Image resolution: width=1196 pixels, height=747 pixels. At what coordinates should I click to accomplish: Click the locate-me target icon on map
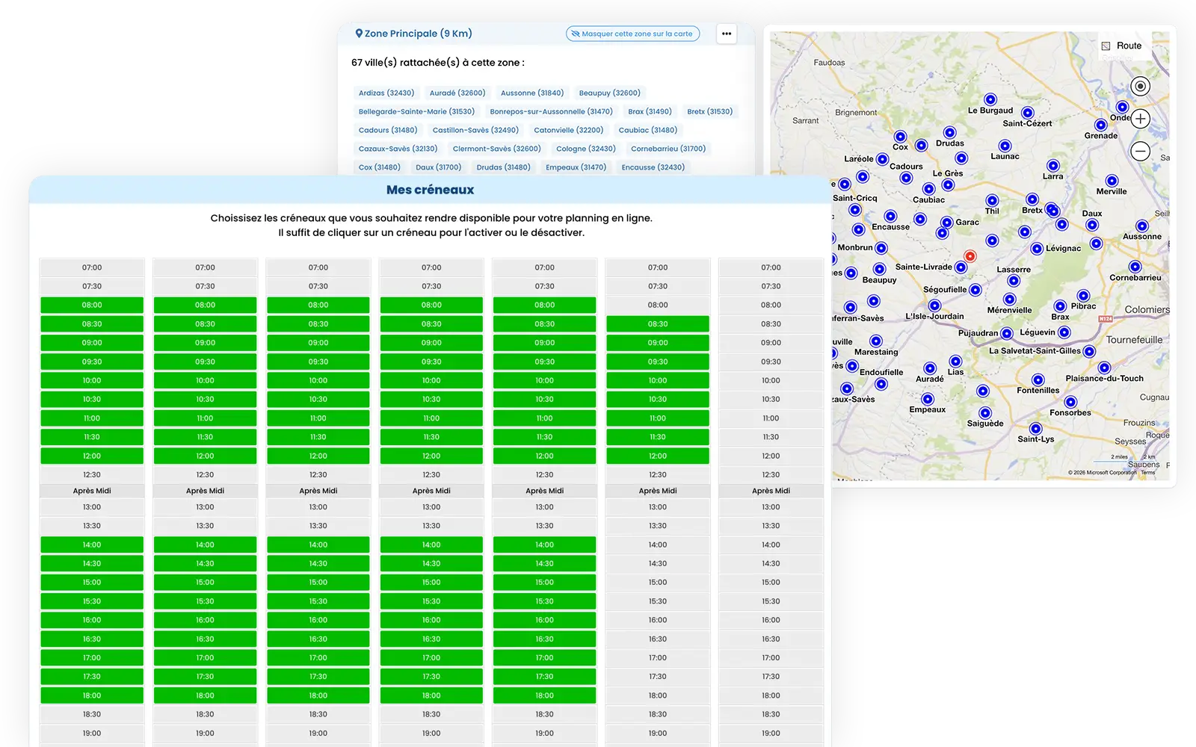click(1140, 87)
